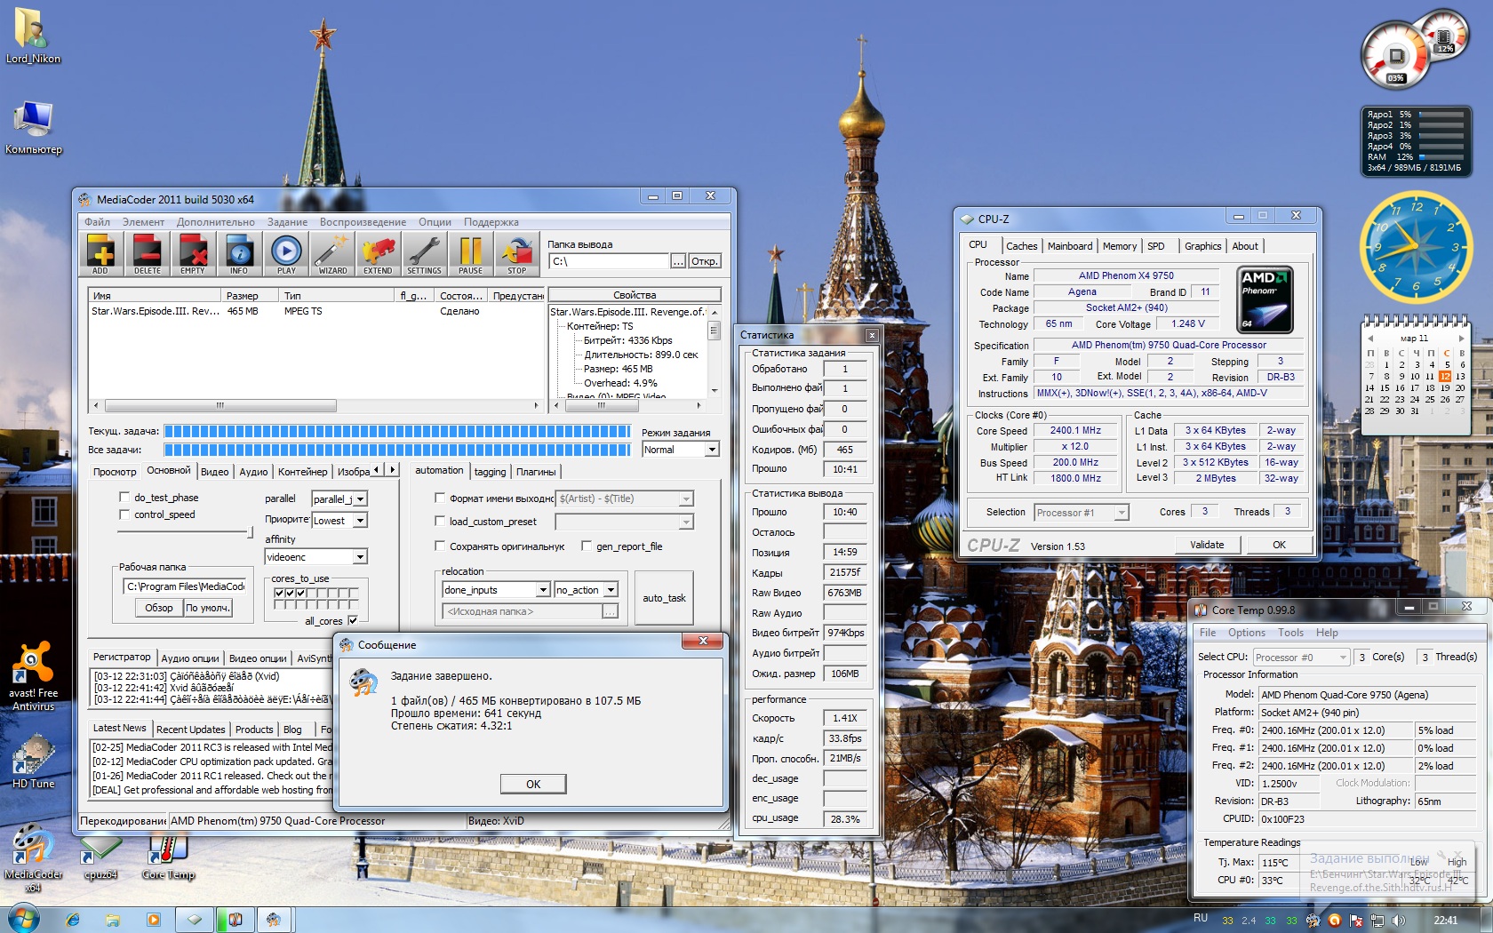1493x933 pixels.
Task: Click the auto_task button
Action: click(664, 598)
